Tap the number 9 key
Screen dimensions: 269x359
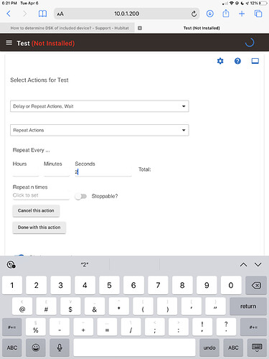pyautogui.click(x=207, y=285)
